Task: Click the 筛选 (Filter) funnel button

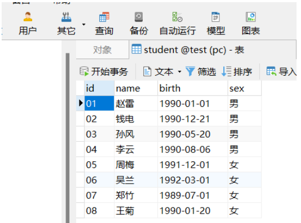Action: (201, 72)
